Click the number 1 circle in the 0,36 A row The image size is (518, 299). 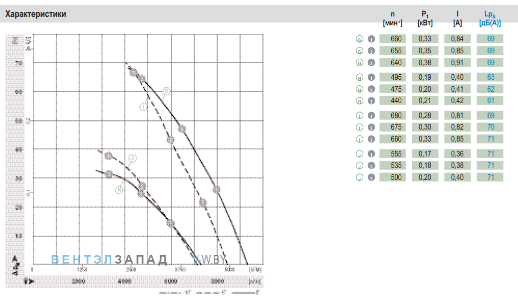(x=371, y=154)
